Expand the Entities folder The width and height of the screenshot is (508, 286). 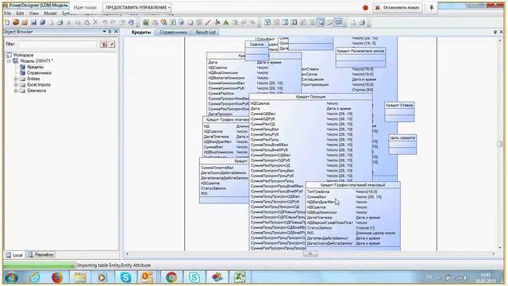pyautogui.click(x=16, y=79)
